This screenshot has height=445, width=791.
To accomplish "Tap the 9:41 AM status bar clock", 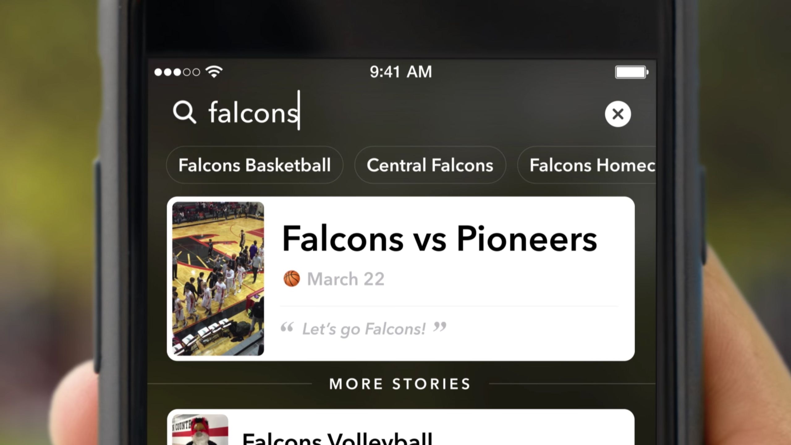I will (x=401, y=72).
